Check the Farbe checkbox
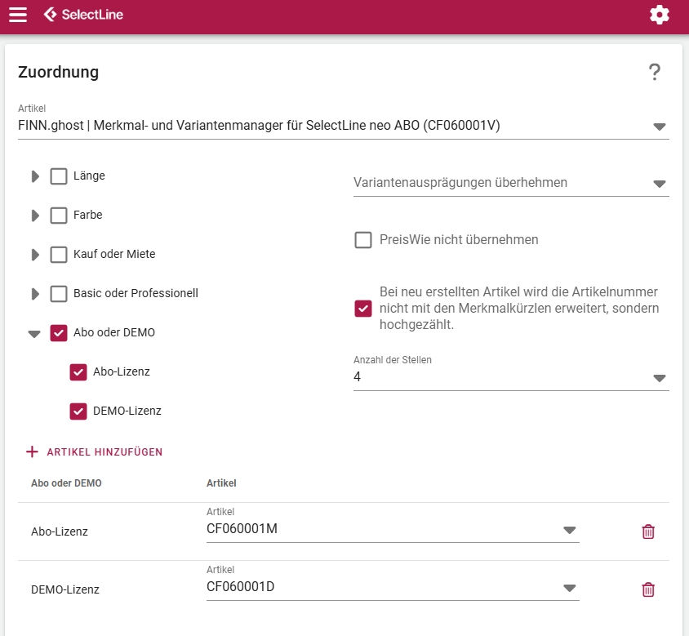This screenshot has width=689, height=636. click(x=59, y=216)
